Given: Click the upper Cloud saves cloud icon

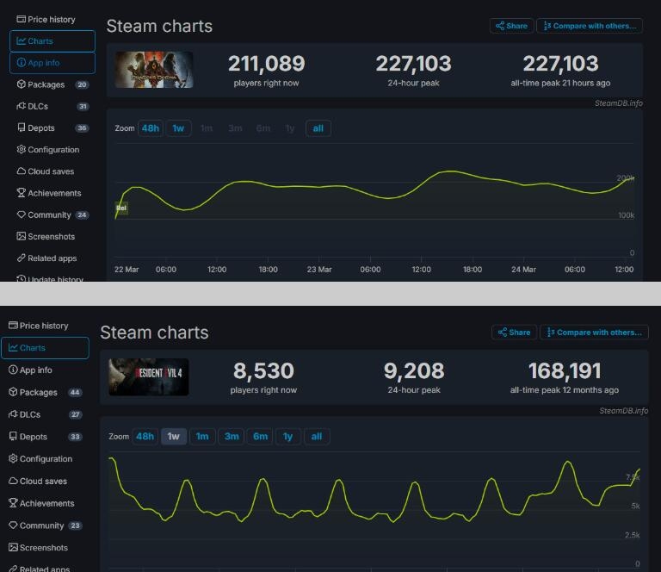Looking at the screenshot, I should pos(21,171).
